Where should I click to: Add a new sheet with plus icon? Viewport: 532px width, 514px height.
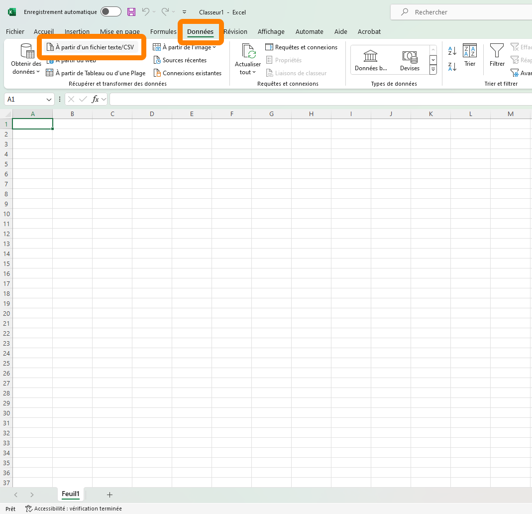pyautogui.click(x=109, y=495)
